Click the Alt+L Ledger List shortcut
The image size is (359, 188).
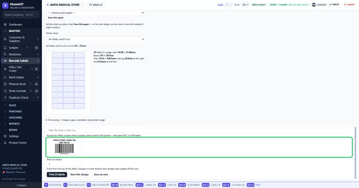[146, 185]
